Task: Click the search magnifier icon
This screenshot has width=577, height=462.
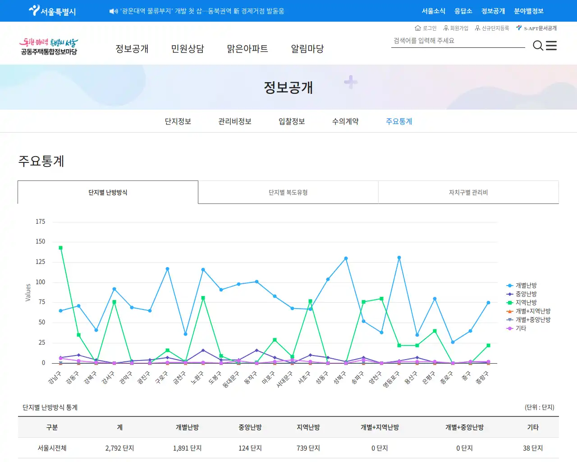Action: [x=538, y=45]
